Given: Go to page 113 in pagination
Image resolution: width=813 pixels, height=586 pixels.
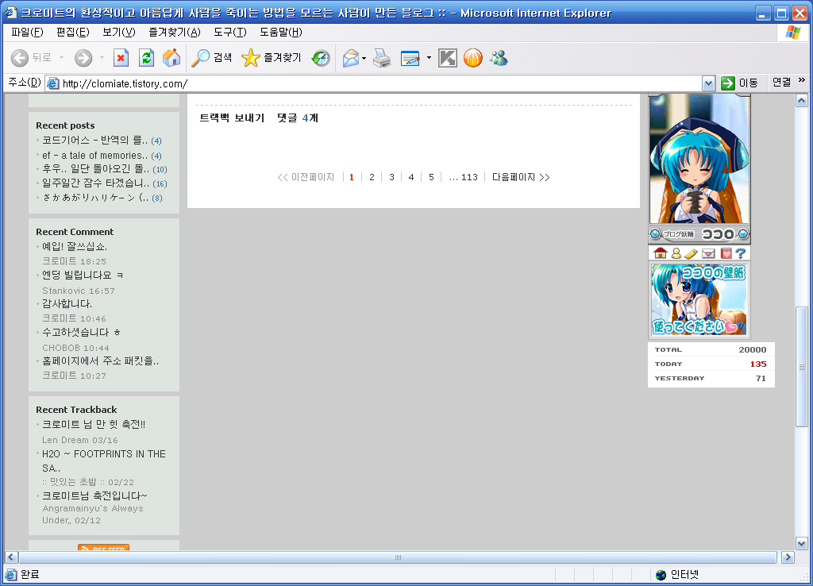Looking at the screenshot, I should (x=469, y=177).
